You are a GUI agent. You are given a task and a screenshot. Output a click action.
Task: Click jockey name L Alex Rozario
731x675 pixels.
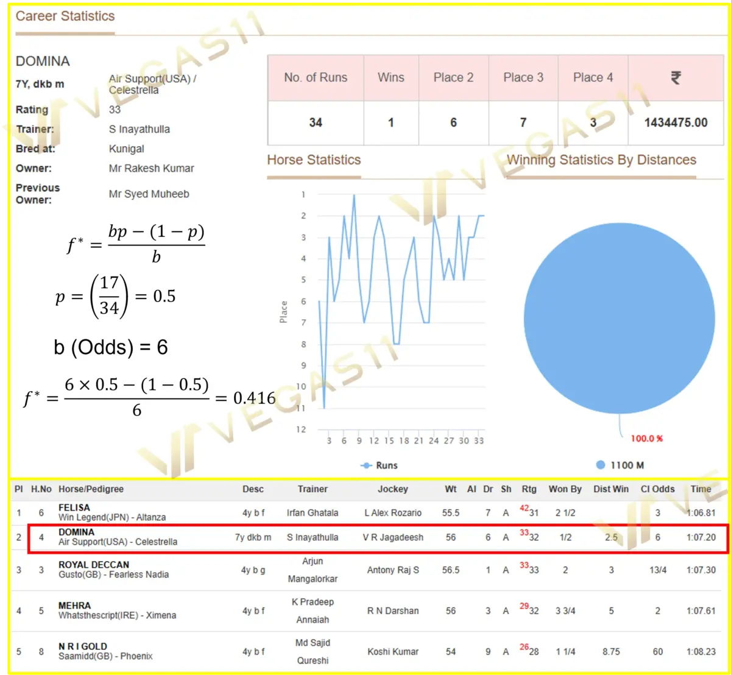pos(393,513)
